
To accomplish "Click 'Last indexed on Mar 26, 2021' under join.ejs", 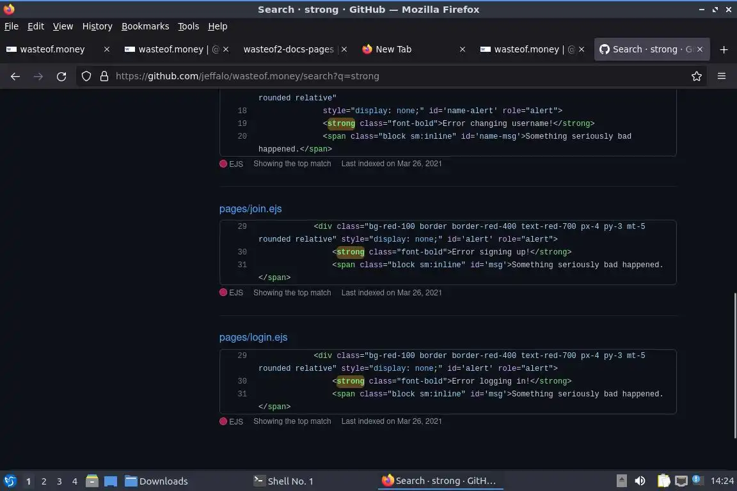I will tap(392, 293).
